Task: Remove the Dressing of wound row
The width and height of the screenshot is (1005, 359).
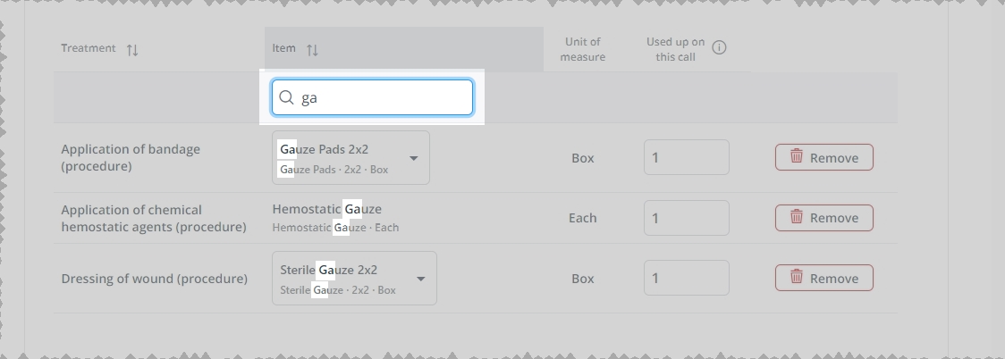Action: (x=824, y=278)
